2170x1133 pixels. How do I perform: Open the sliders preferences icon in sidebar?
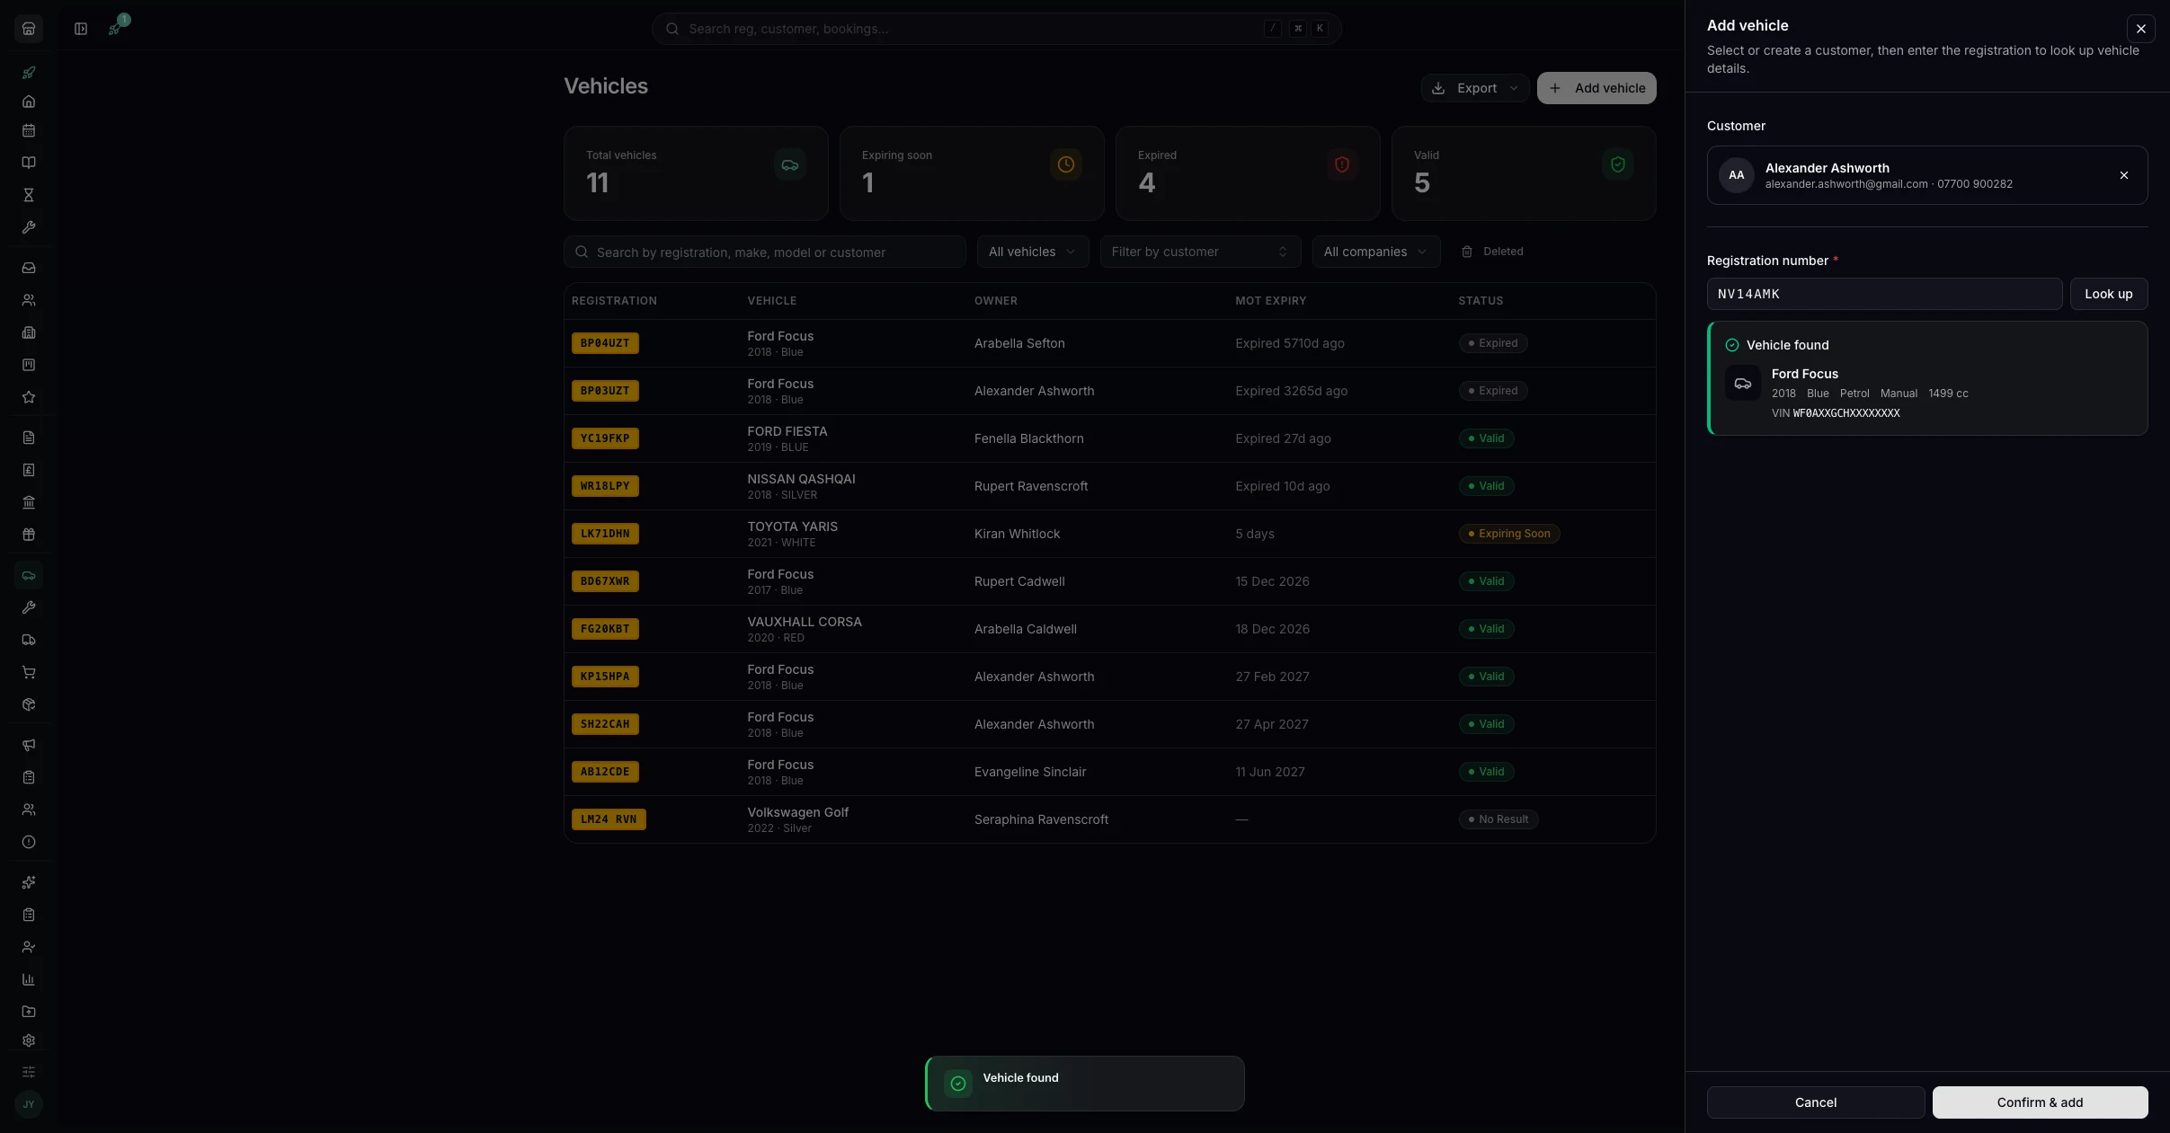coord(29,1072)
